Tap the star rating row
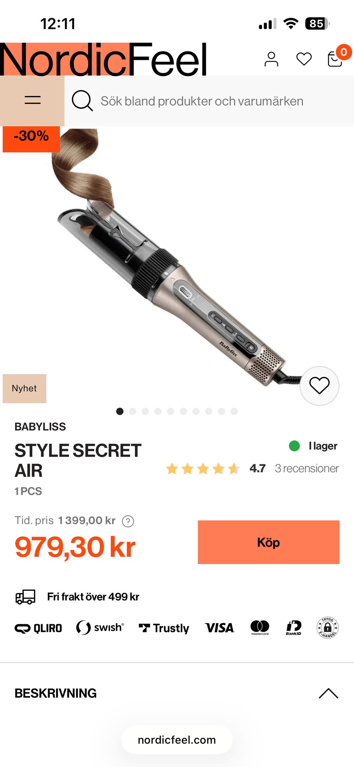 203,469
